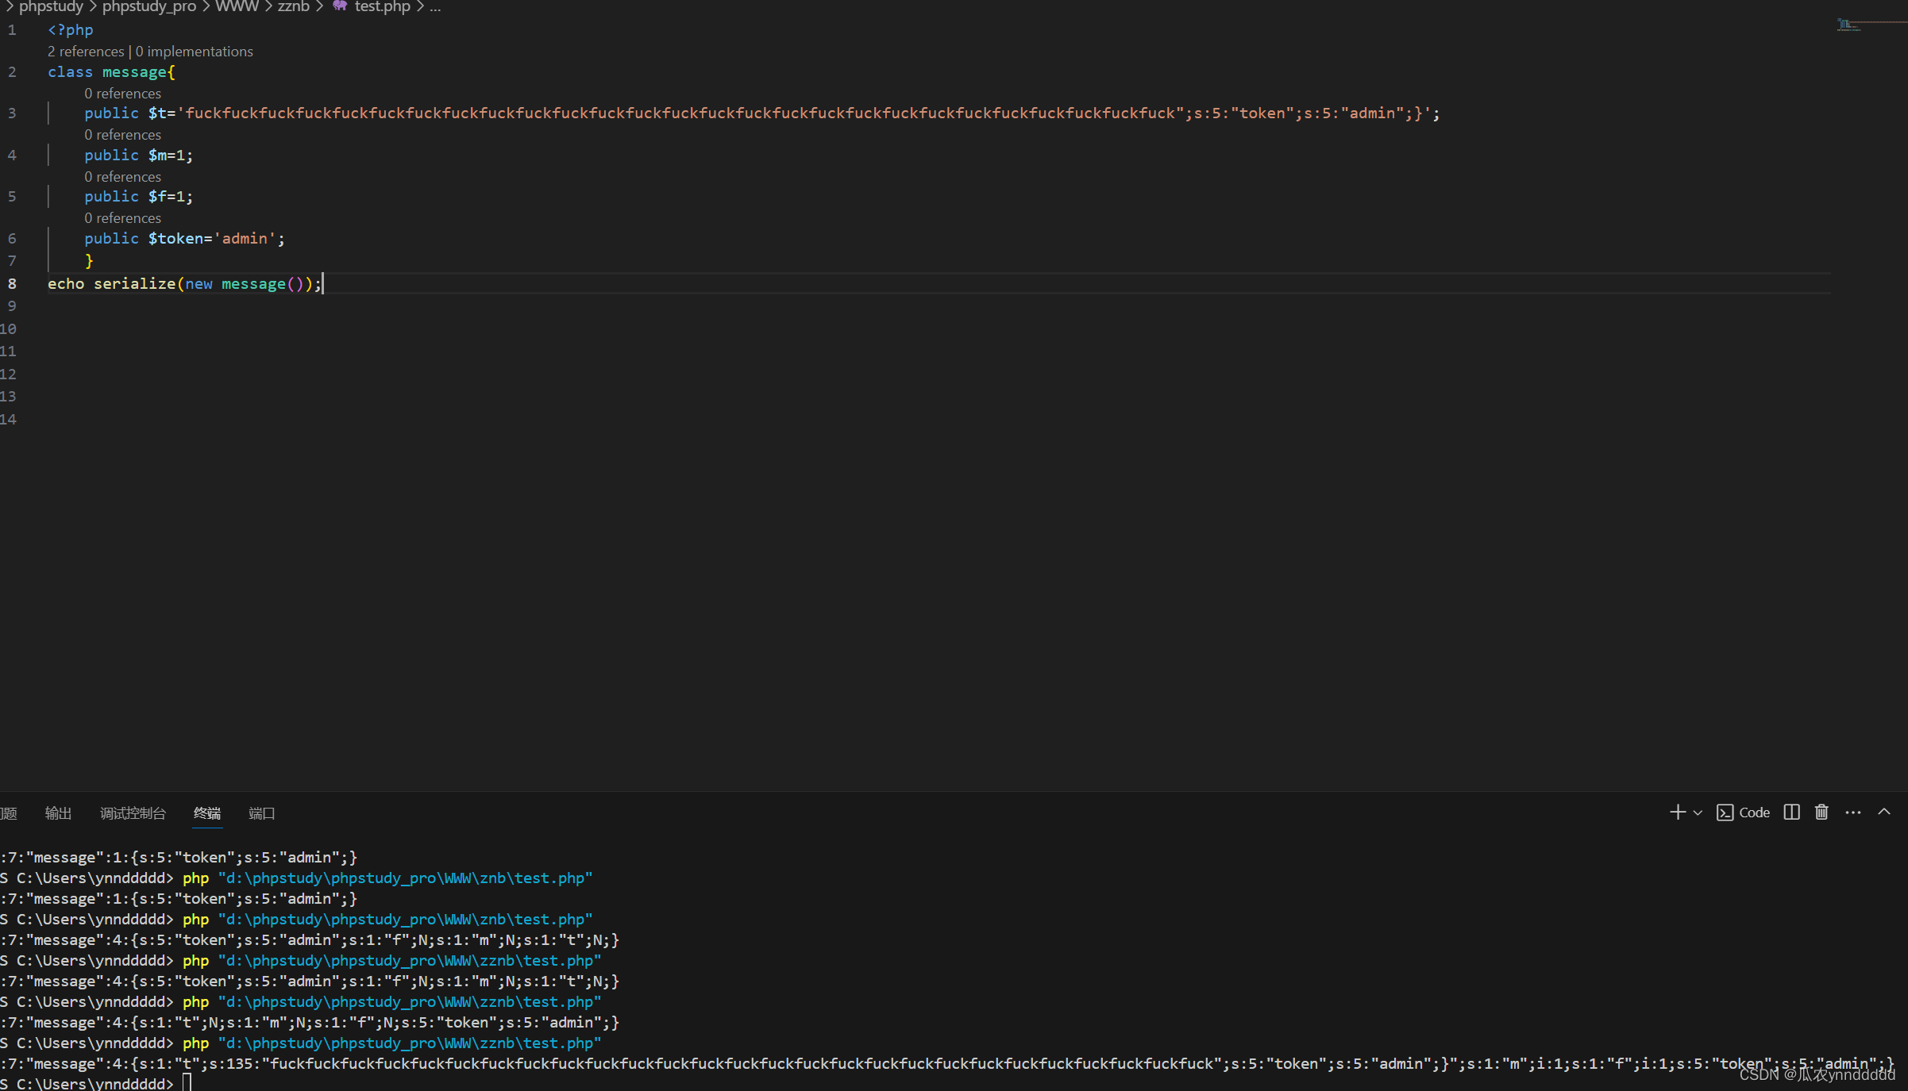Open the WWW breadcrumb dropdown
Image resolution: width=1908 pixels, height=1091 pixels.
[237, 6]
